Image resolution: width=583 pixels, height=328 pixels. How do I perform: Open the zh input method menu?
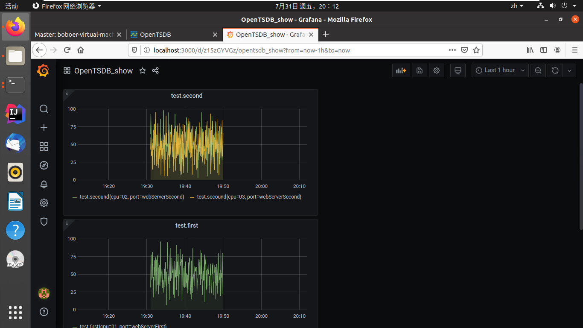click(517, 6)
